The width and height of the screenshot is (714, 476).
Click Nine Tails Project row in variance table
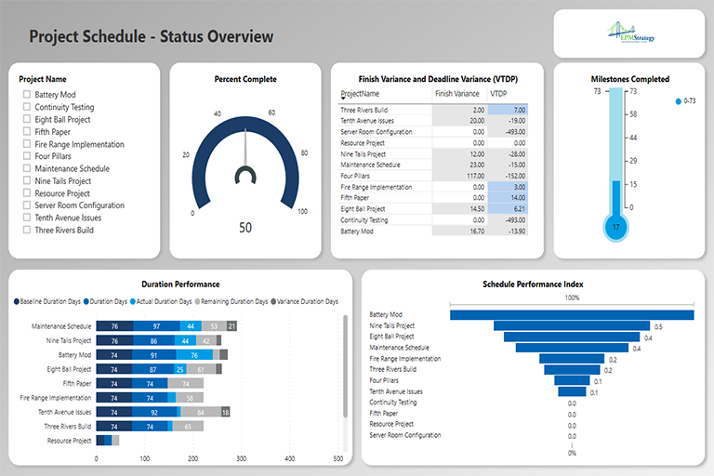click(x=433, y=154)
